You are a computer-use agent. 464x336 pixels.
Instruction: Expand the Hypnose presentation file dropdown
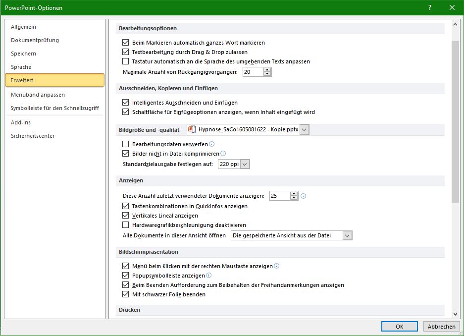[x=305, y=129]
